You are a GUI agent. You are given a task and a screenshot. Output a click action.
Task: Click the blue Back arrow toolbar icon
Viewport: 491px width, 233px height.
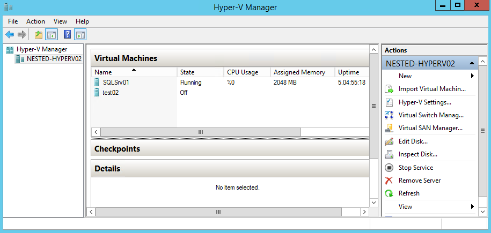tap(10, 34)
